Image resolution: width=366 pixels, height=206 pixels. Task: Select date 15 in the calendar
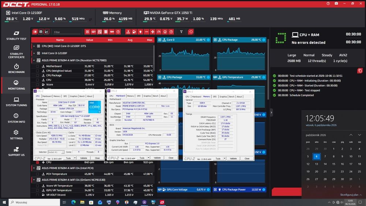coord(333,164)
